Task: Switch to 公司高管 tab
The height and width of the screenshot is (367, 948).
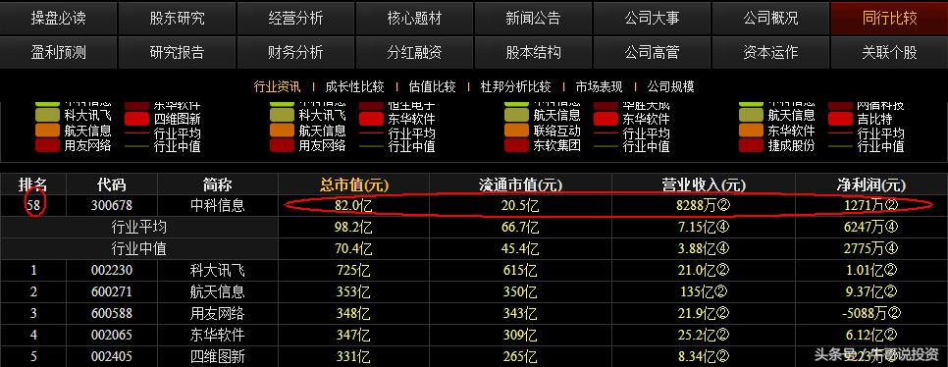Action: (x=652, y=53)
